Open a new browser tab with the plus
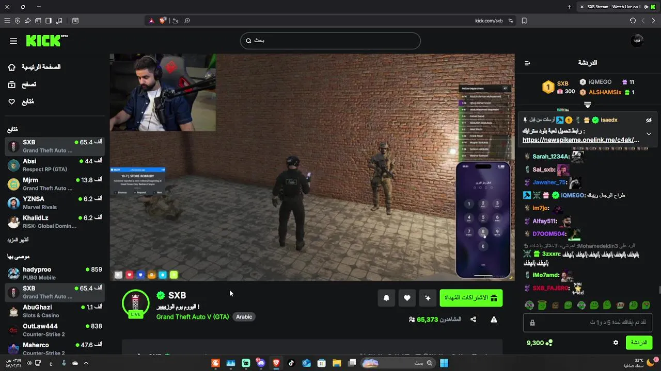 (570, 7)
